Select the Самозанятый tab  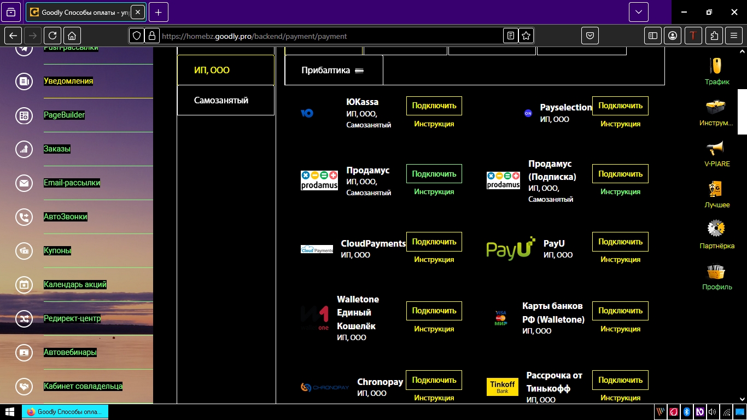coord(226,100)
